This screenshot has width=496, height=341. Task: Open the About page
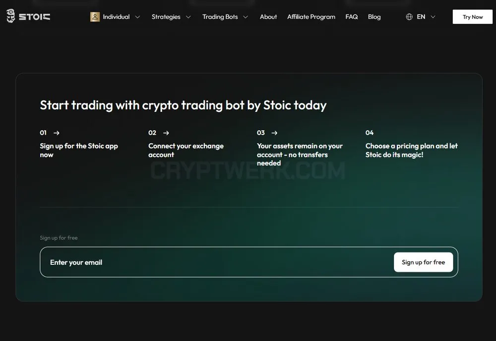point(268,17)
